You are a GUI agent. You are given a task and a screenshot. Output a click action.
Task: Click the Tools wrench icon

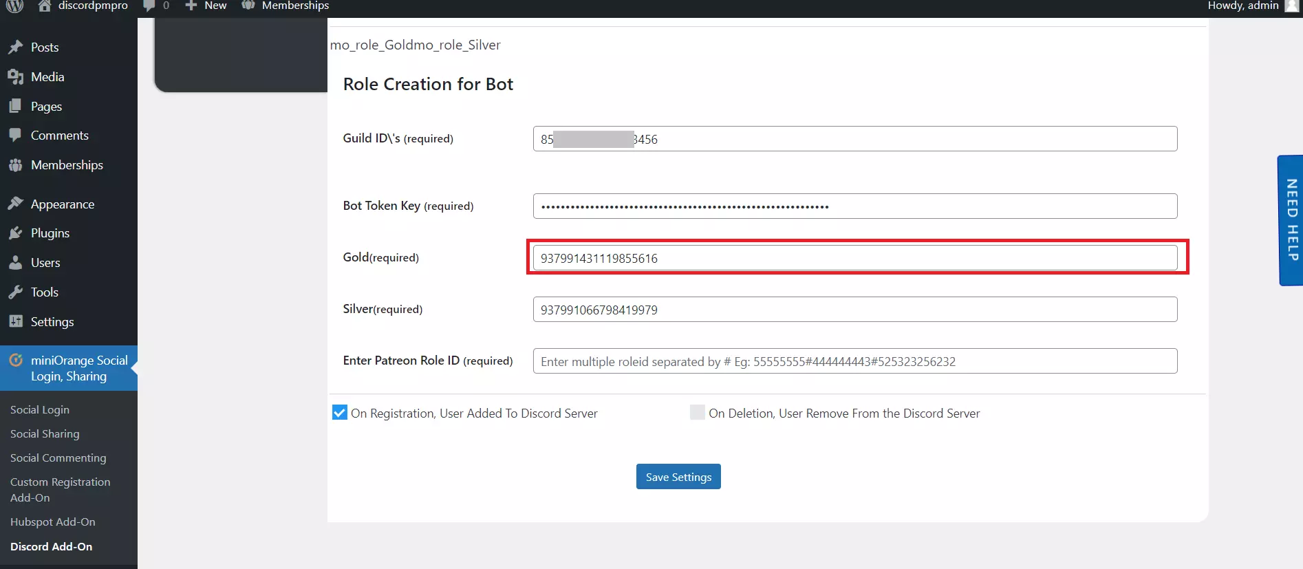pos(16,292)
